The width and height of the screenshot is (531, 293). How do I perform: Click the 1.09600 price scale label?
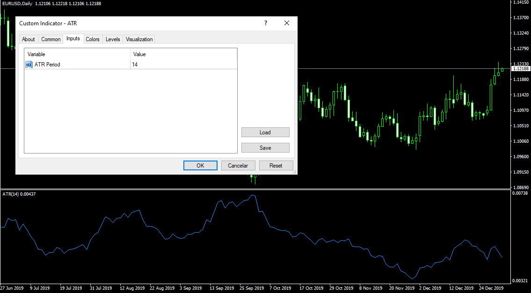pos(522,156)
